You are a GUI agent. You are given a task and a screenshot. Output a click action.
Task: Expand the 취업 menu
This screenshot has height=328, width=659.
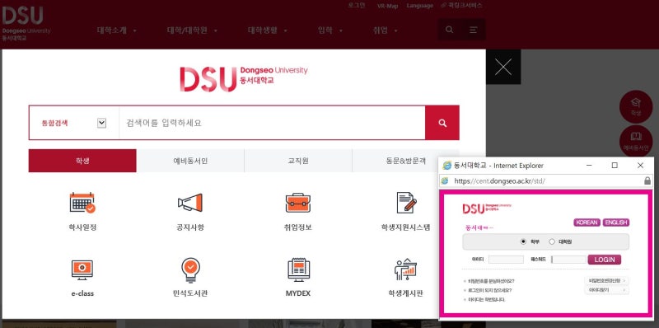click(x=385, y=30)
